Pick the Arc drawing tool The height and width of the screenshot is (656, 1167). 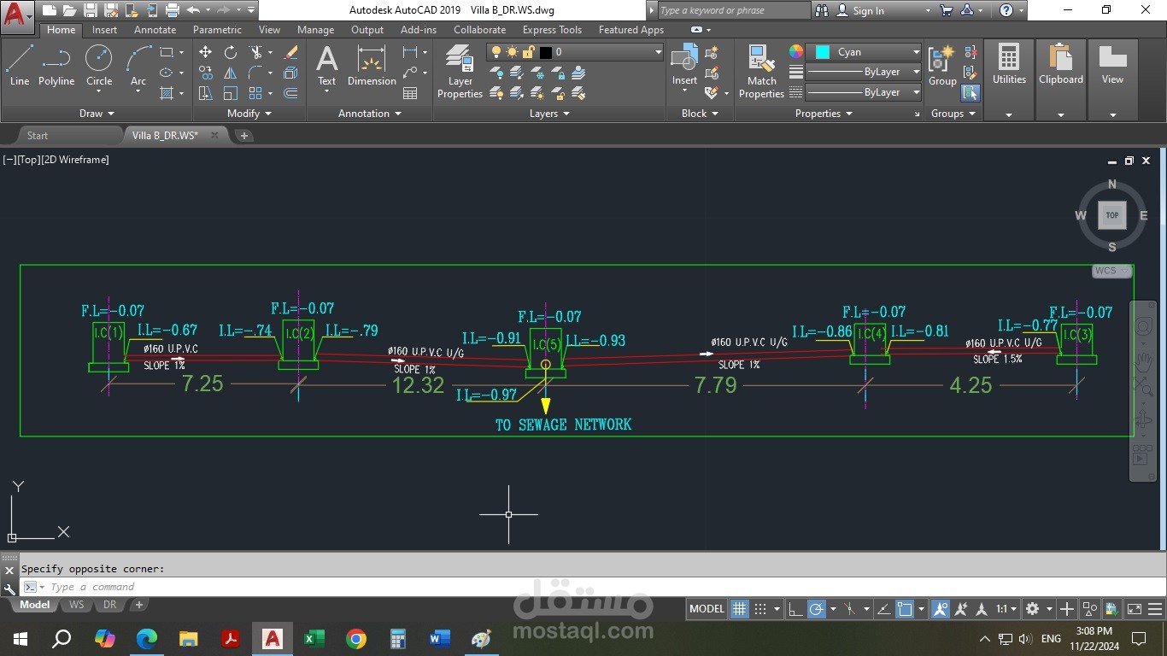138,66
